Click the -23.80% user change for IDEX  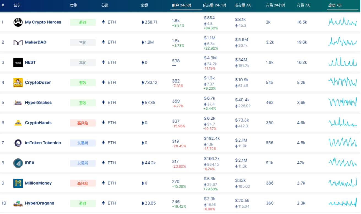[179, 166]
